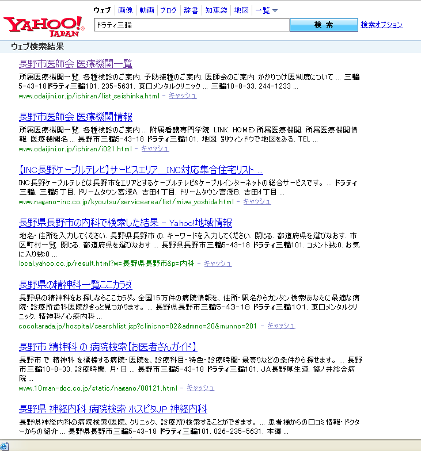Switch to the 知恵袋 search tab

216,10
